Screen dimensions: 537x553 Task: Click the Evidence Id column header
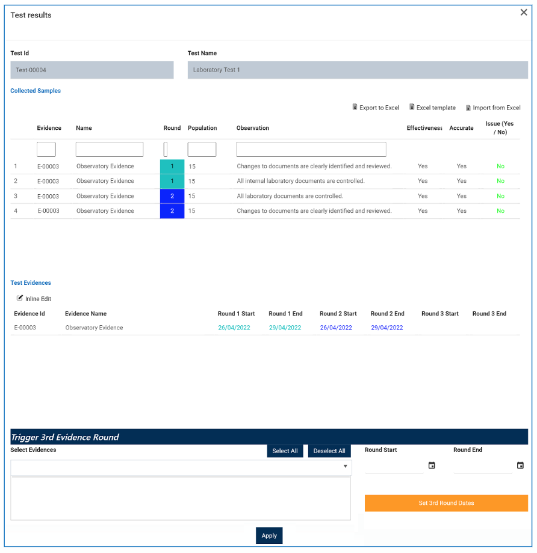(x=29, y=314)
